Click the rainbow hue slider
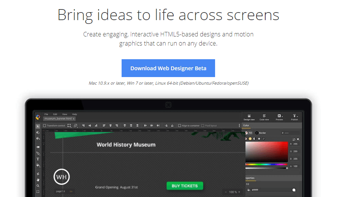 tap(266, 164)
